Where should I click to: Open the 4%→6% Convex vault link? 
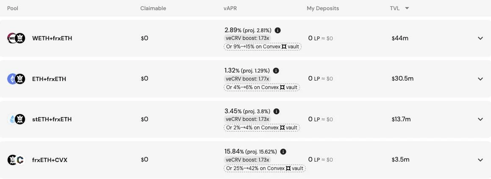(261, 87)
